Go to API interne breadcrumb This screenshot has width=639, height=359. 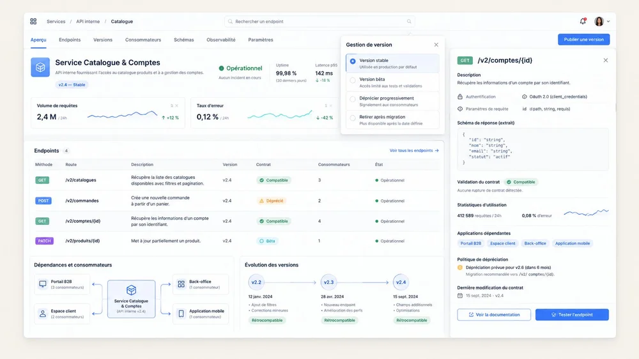pyautogui.click(x=88, y=21)
